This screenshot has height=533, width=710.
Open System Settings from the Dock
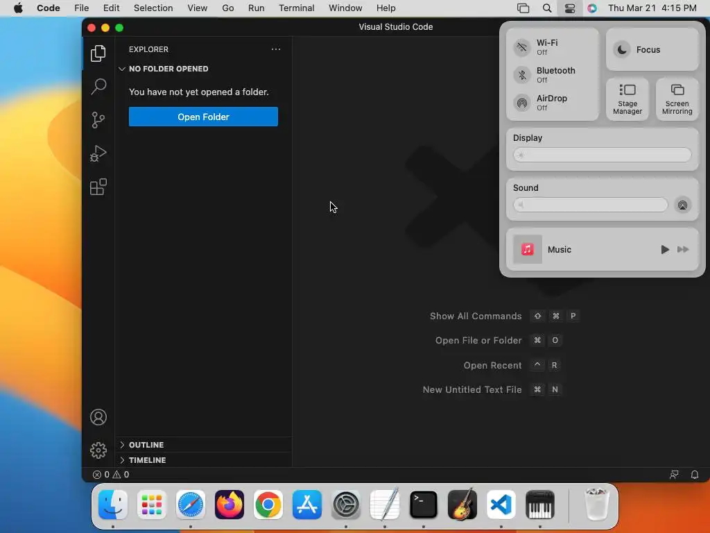(346, 505)
